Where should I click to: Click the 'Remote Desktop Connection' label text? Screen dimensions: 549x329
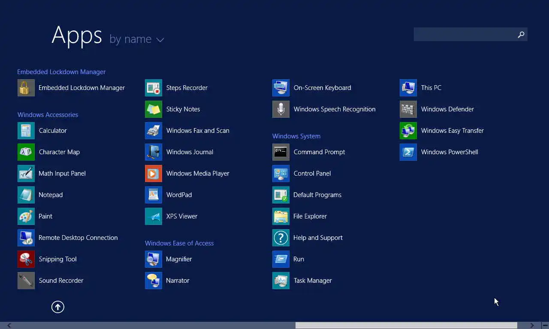[x=78, y=238]
